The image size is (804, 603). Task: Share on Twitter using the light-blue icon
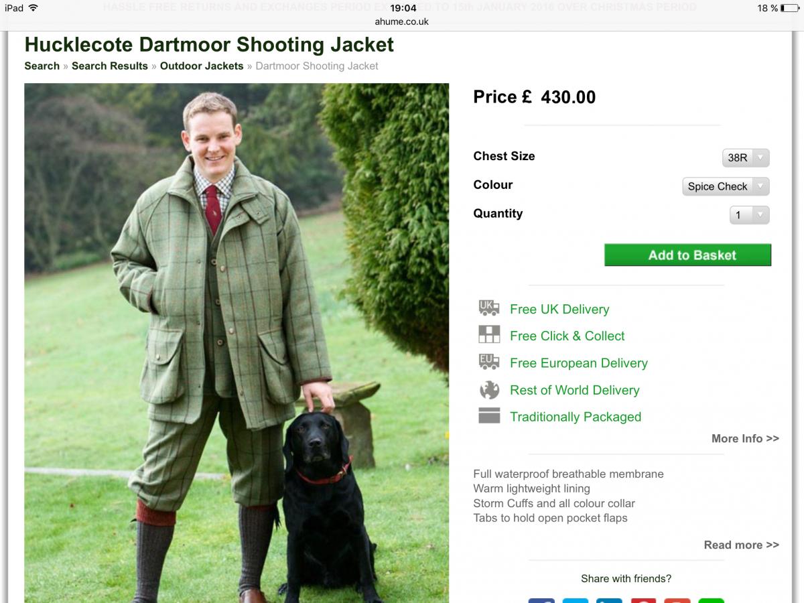pyautogui.click(x=575, y=600)
